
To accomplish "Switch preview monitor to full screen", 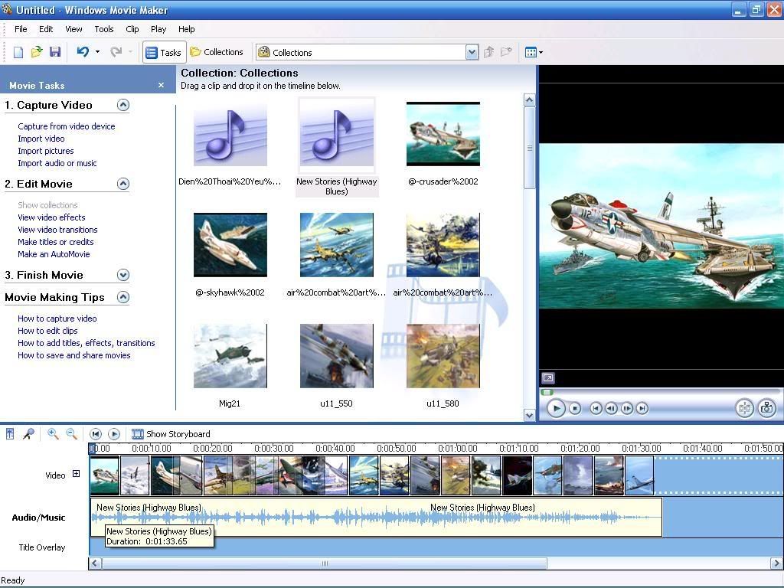I will point(548,378).
